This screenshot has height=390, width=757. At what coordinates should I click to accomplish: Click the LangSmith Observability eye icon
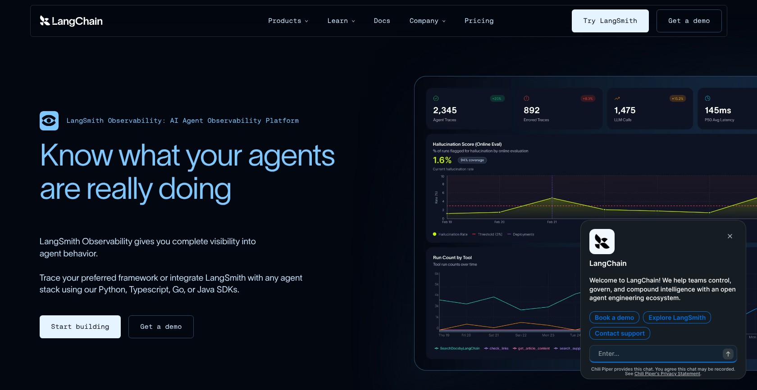pyautogui.click(x=49, y=121)
